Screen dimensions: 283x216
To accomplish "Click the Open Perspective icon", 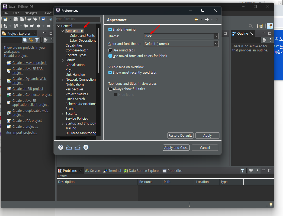I will (261, 26).
